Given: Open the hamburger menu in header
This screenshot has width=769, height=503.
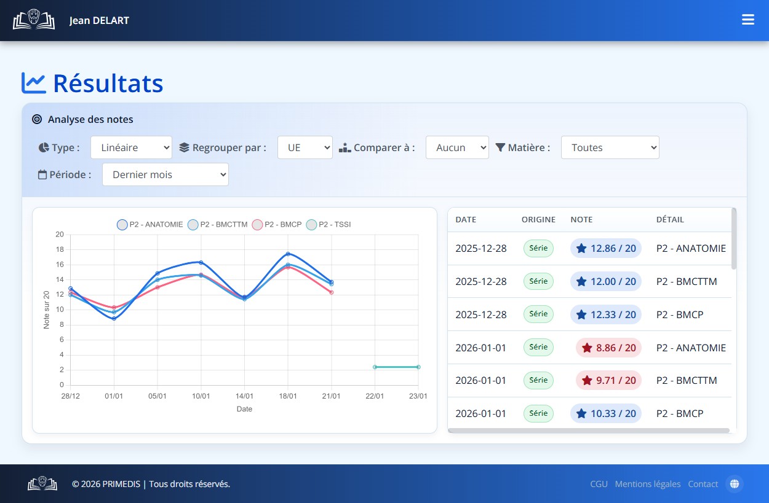Looking at the screenshot, I should (747, 20).
